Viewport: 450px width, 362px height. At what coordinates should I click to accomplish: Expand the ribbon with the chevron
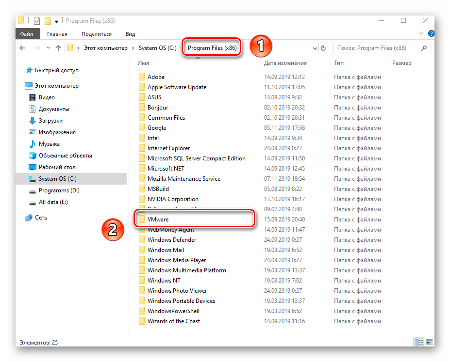point(421,33)
